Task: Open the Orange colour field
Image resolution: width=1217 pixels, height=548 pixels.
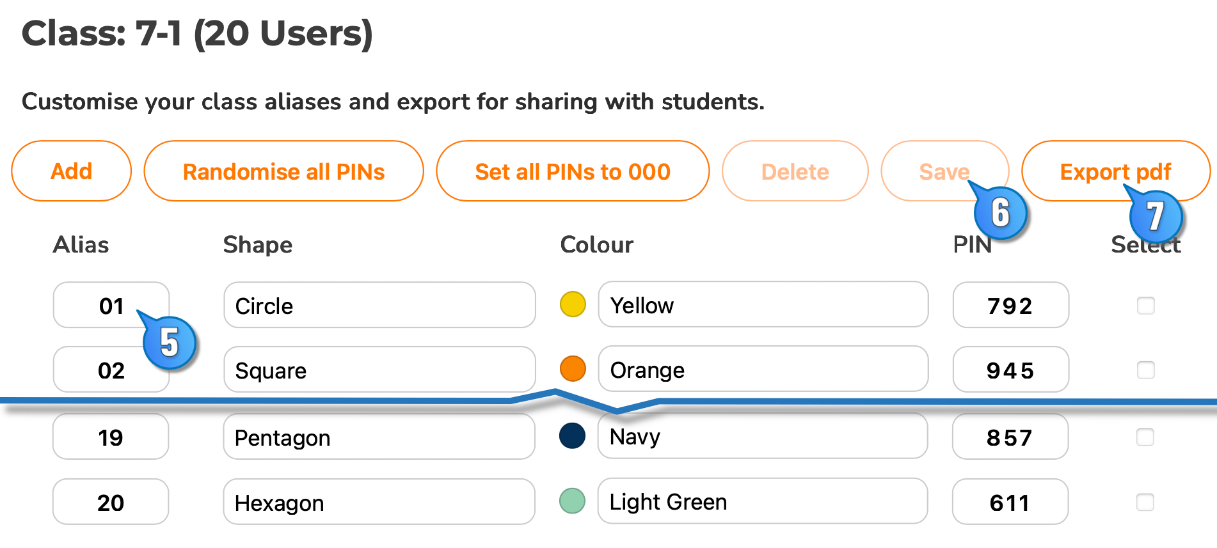Action: click(763, 370)
